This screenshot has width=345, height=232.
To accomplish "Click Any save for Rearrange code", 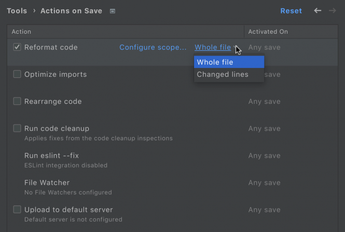I will pos(264,102).
